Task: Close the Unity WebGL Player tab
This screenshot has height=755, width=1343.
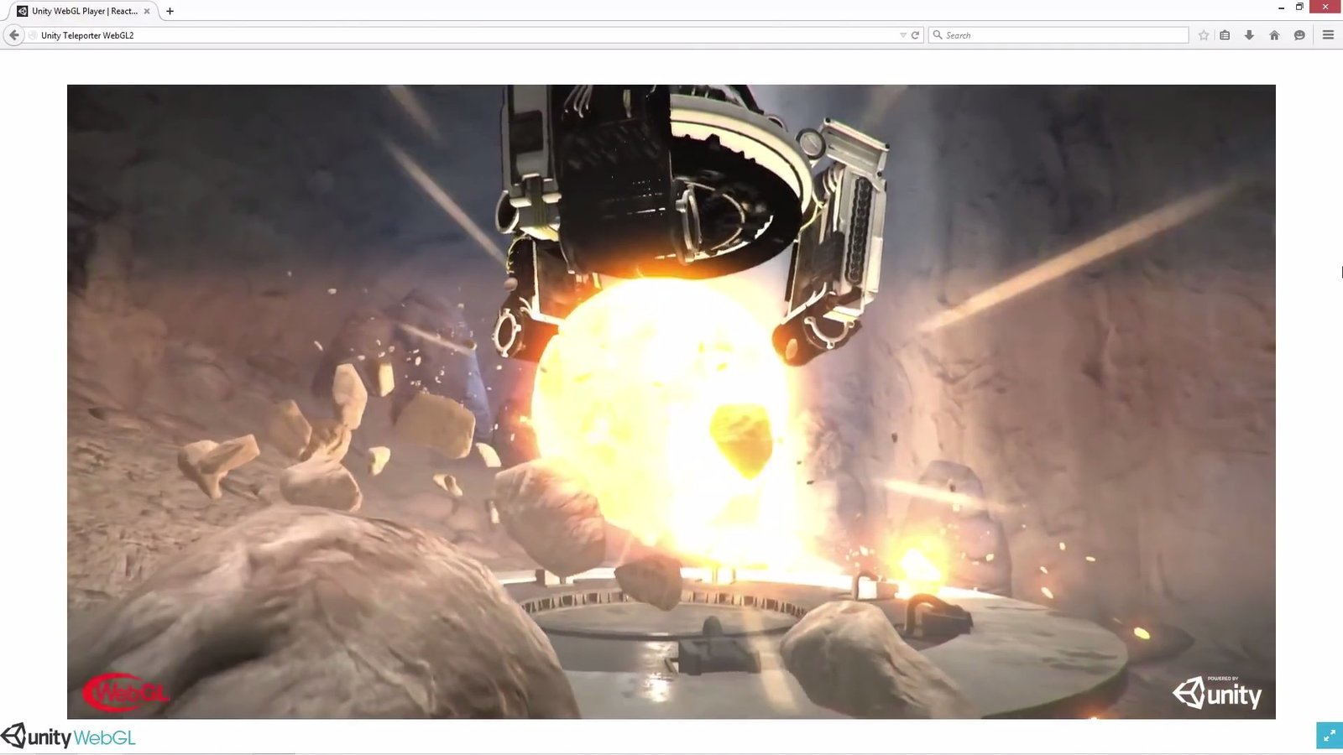Action: (x=147, y=11)
